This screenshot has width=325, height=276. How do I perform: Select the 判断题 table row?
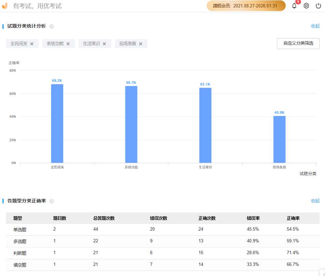coord(163,253)
